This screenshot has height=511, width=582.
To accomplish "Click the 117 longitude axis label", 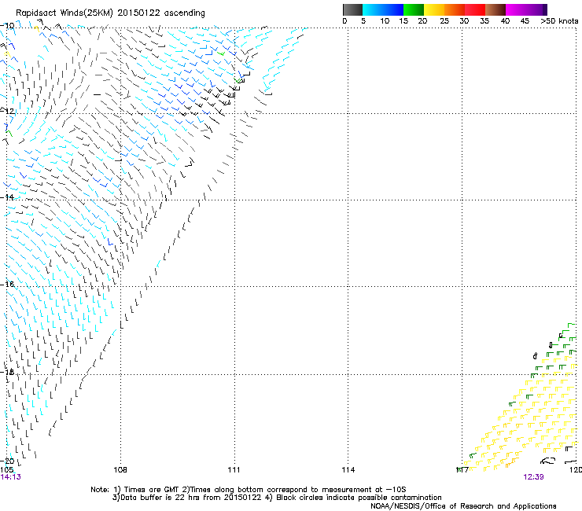I will (x=462, y=470).
